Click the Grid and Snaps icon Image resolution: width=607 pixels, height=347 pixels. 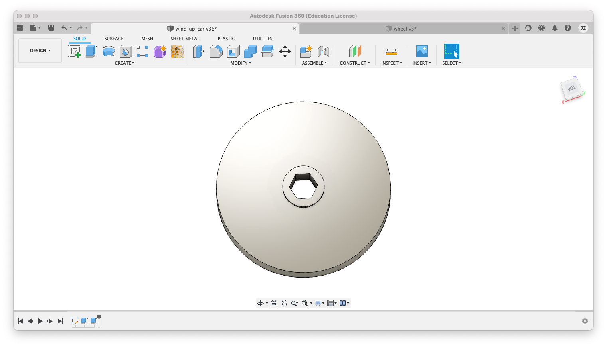330,303
